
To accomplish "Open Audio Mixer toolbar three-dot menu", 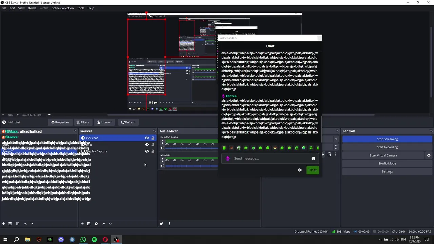I will click(x=169, y=224).
